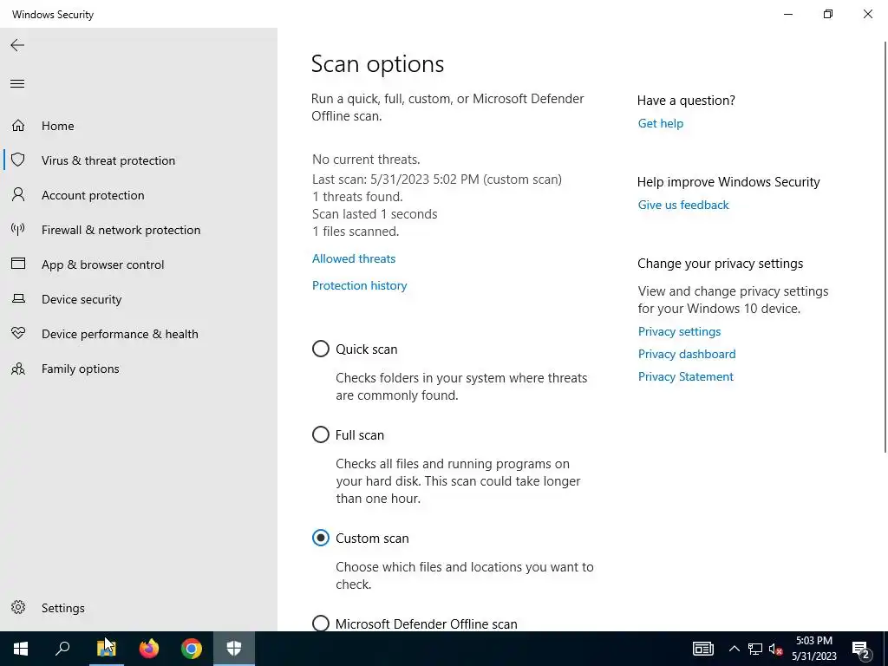The width and height of the screenshot is (888, 666).
Task: Launch Google Chrome from the taskbar
Action: point(192,649)
